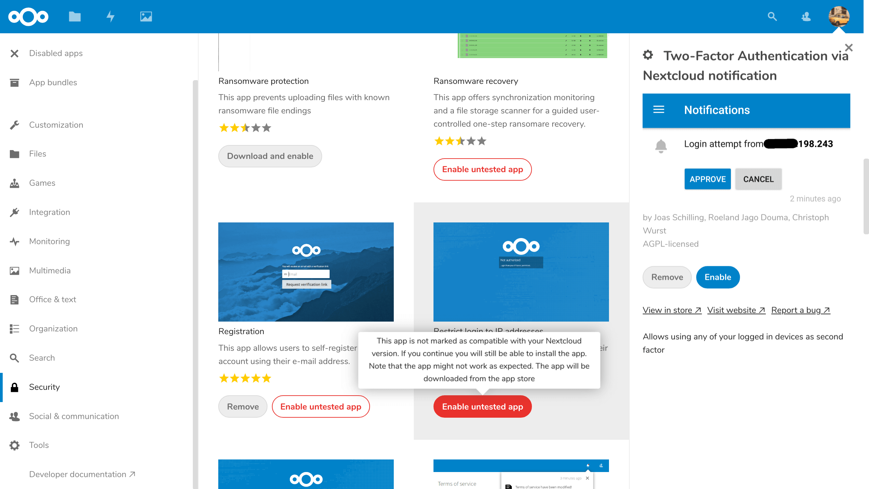869x489 pixels.
Task: Close the Two-Factor Authentication panel
Action: tap(849, 47)
